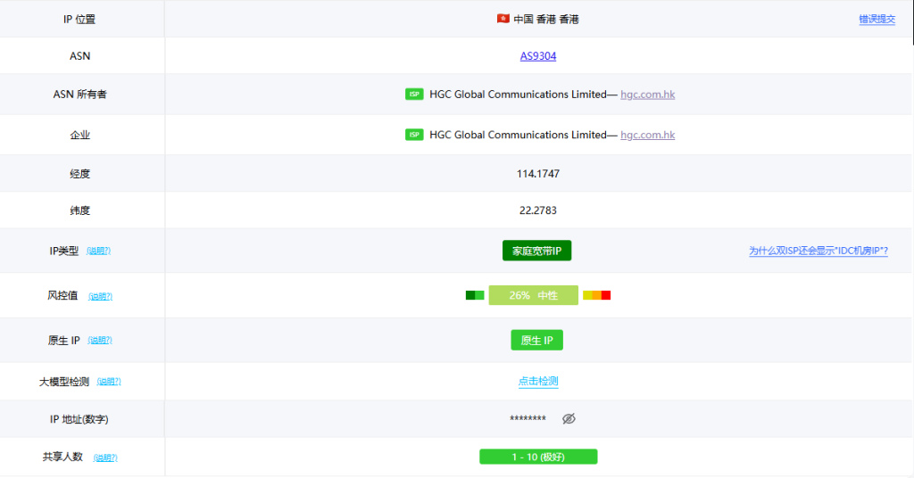914x478 pixels.
Task: Open the 说明 help link next to 共享人数
Action: [105, 457]
